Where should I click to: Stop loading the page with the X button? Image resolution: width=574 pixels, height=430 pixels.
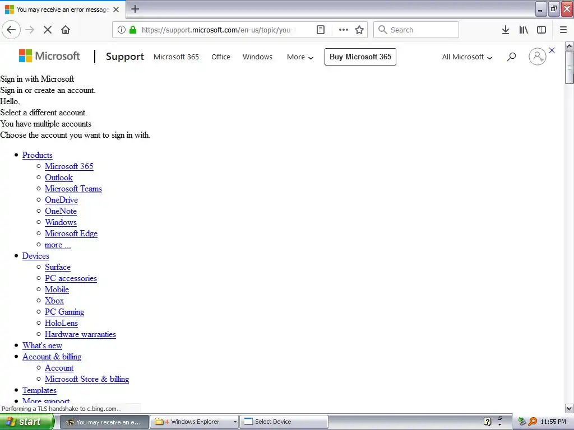coord(48,30)
